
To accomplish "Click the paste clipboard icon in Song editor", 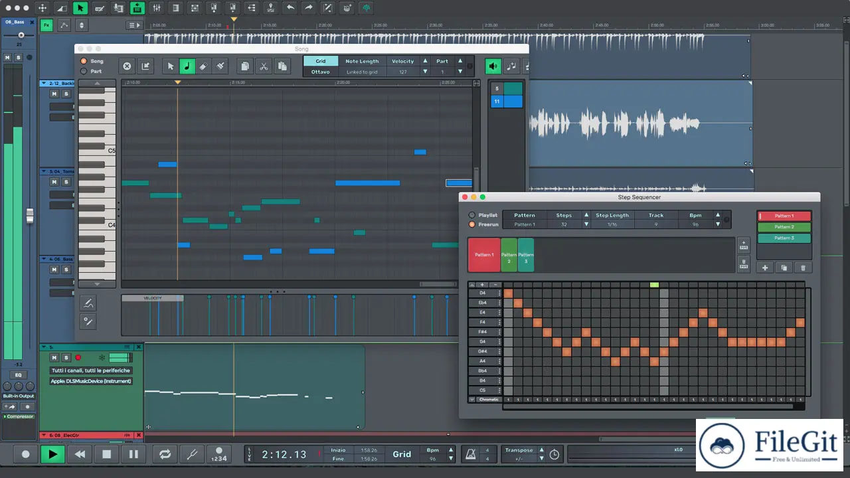I will coord(282,66).
